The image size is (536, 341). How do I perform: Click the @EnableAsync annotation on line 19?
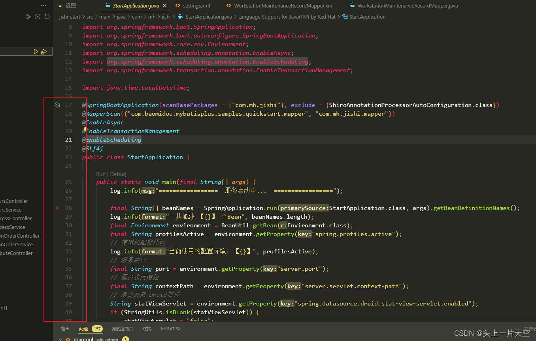coord(103,122)
